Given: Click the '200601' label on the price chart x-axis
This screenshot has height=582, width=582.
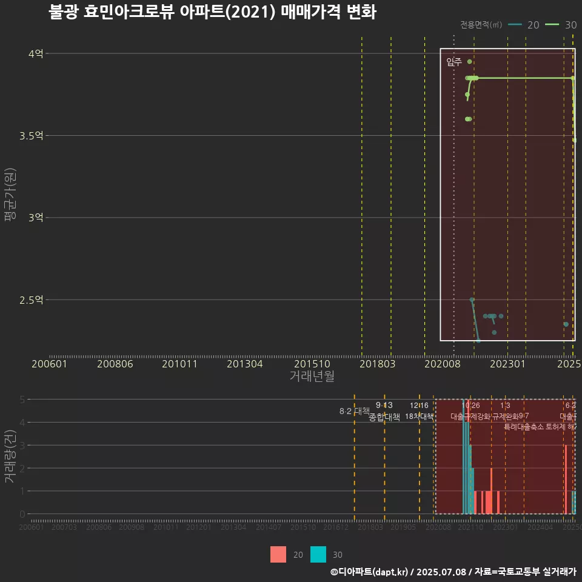Looking at the screenshot, I should (x=49, y=364).
